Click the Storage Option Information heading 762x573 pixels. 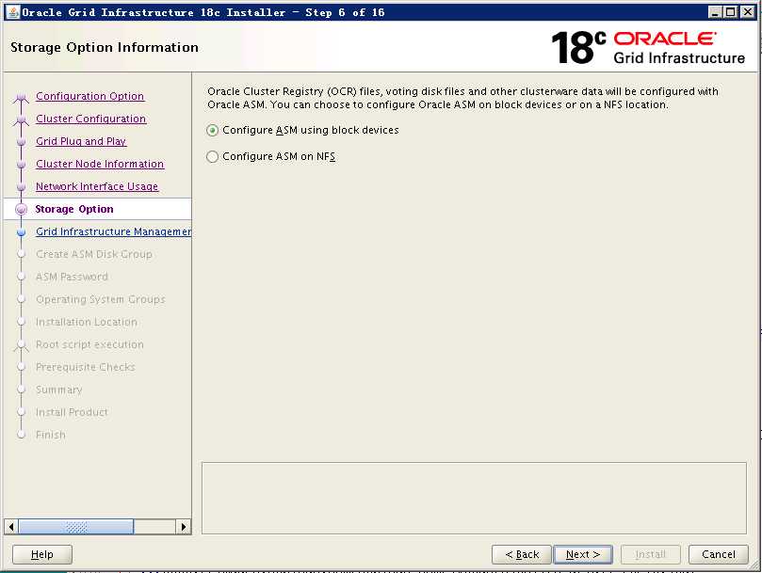click(105, 47)
